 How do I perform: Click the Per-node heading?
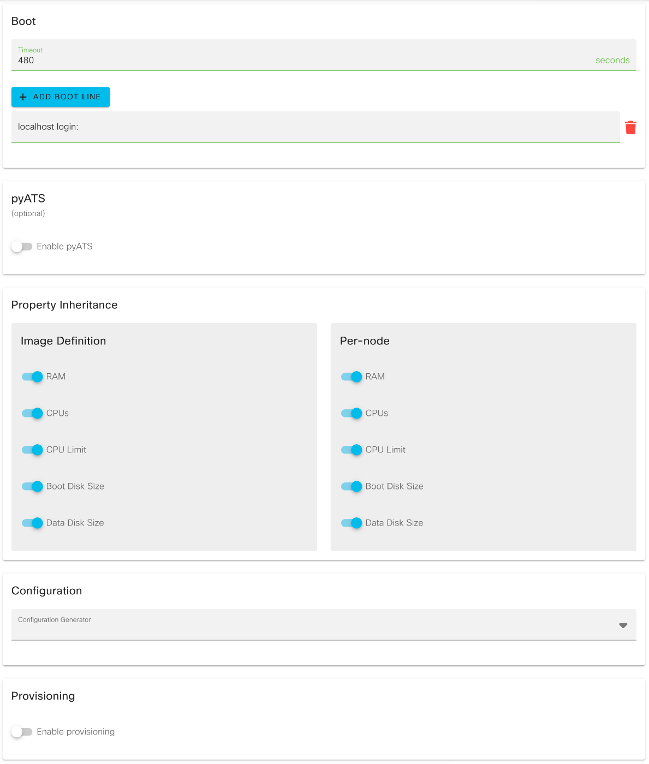(365, 341)
